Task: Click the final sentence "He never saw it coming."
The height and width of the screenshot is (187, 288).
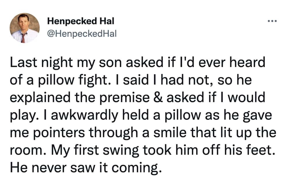Action: (x=86, y=168)
